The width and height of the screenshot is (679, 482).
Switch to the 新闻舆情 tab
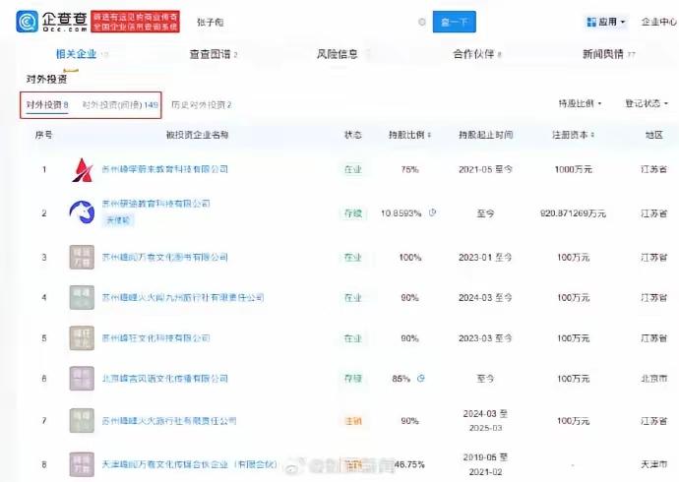point(603,54)
